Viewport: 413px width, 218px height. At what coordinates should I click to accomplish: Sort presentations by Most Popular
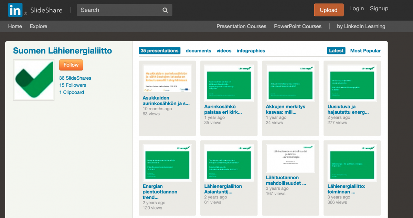[365, 51]
